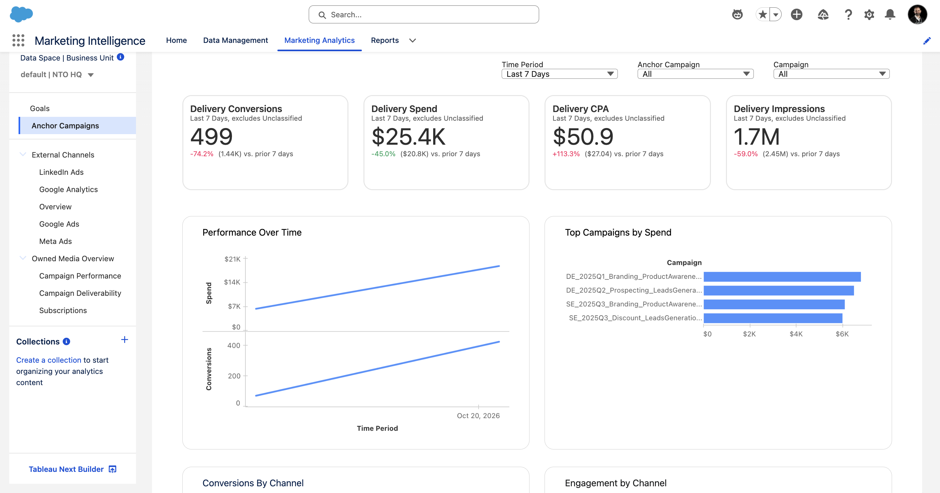Click the DE_2025Q2_Prospecting_LeadsGenera bar

[x=779, y=291]
